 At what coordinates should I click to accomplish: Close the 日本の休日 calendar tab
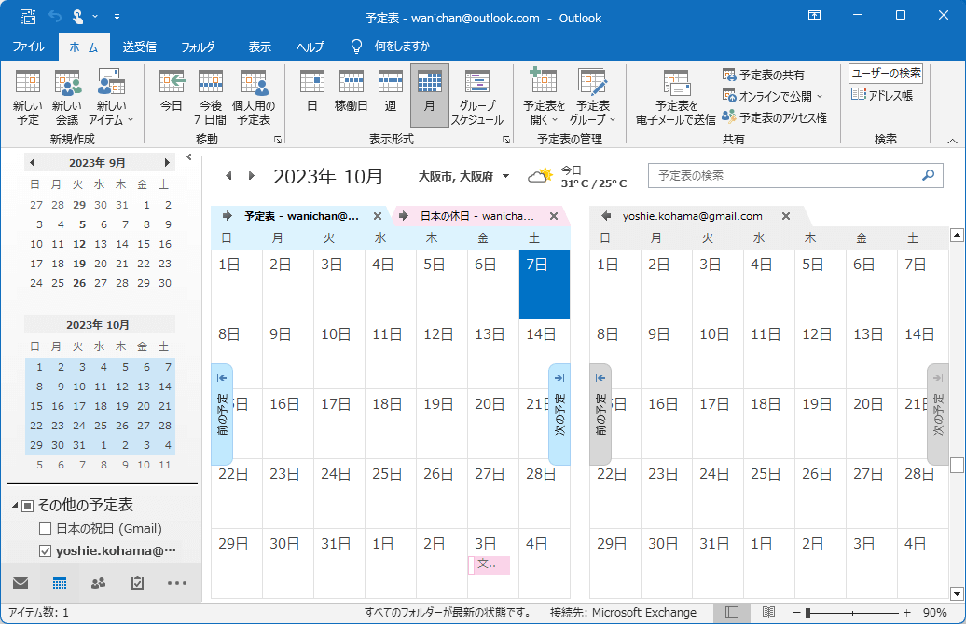(x=554, y=216)
